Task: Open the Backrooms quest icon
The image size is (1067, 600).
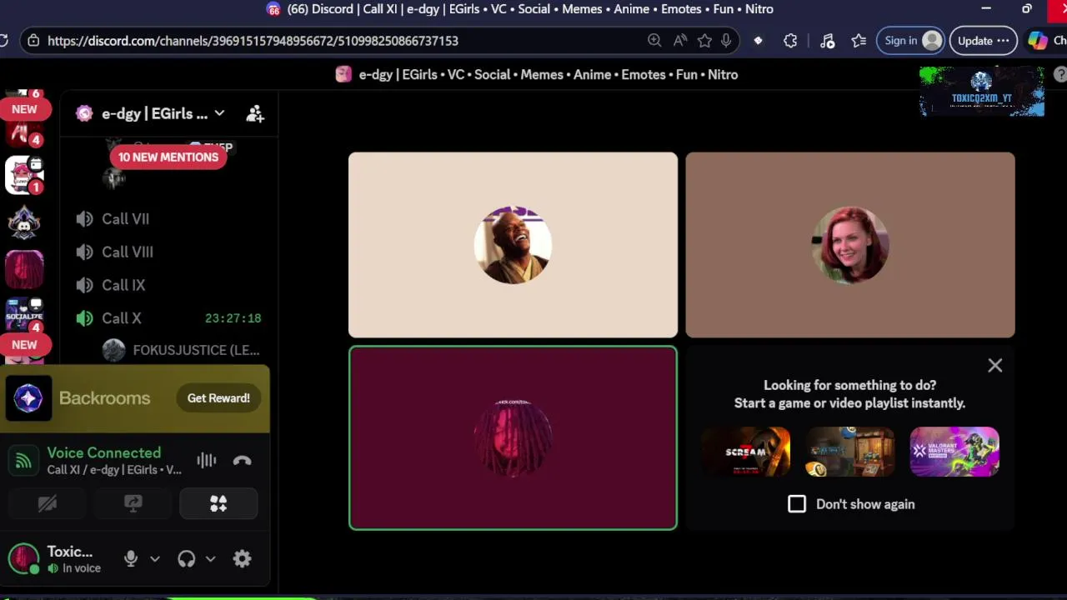Action: (x=28, y=398)
